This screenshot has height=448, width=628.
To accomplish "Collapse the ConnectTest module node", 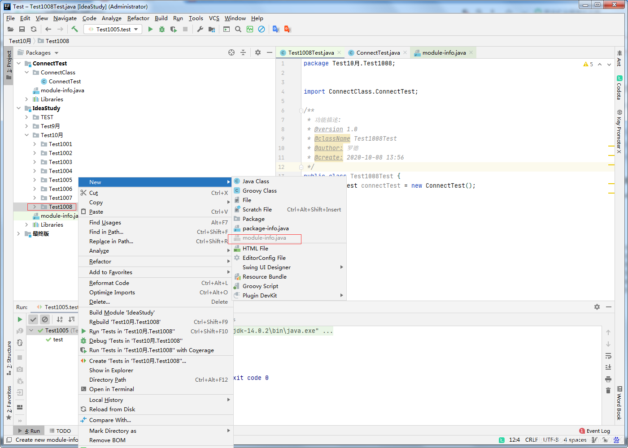I will coord(19,63).
